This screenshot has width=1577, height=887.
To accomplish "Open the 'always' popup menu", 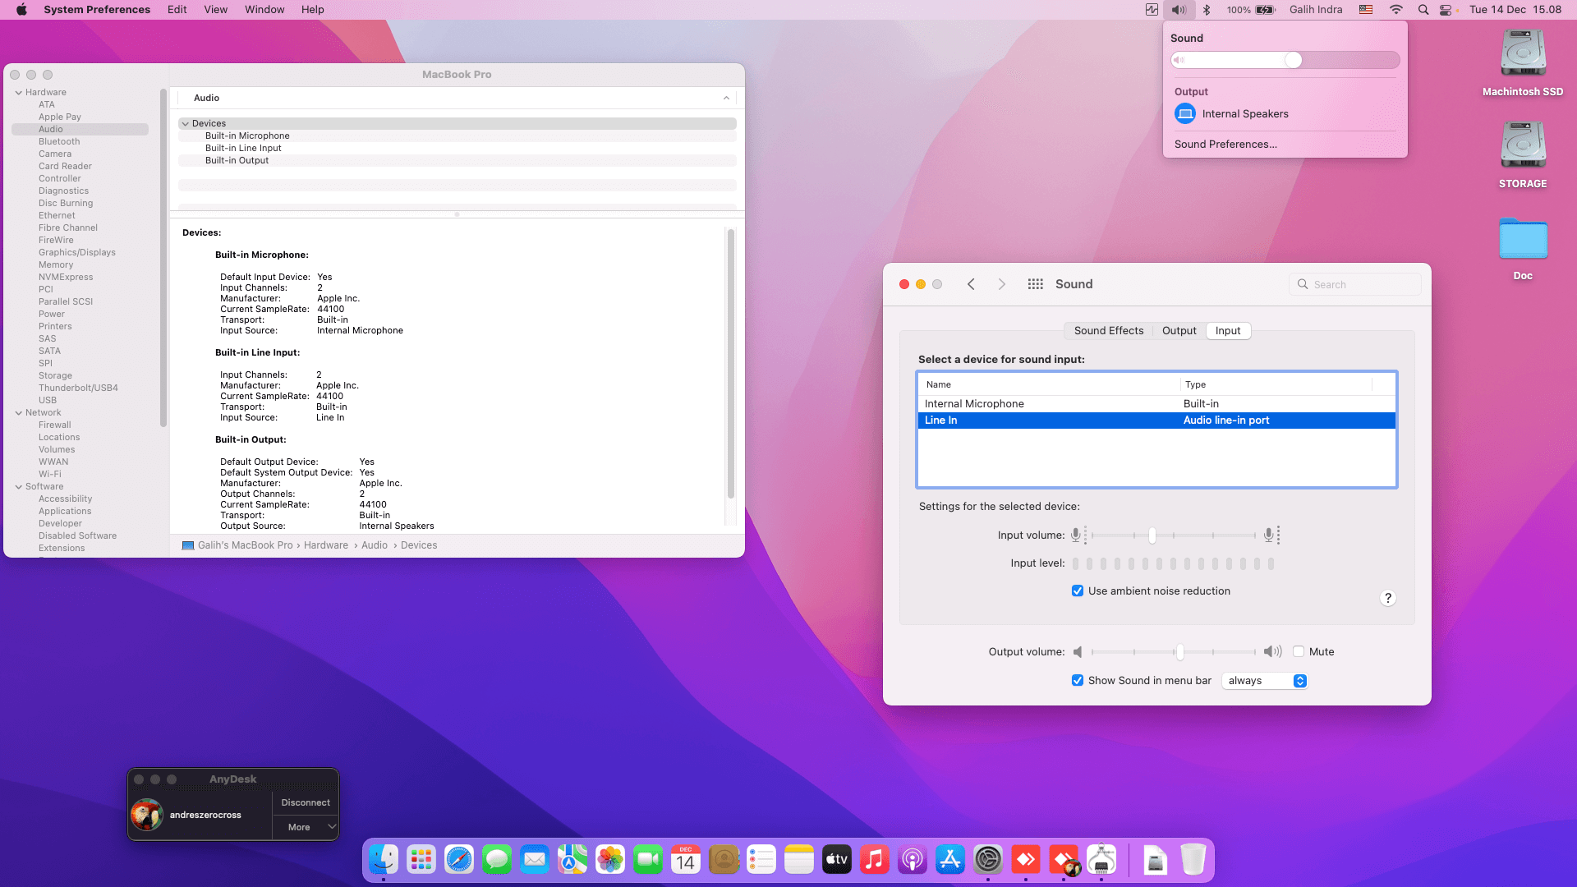I will coord(1264,681).
